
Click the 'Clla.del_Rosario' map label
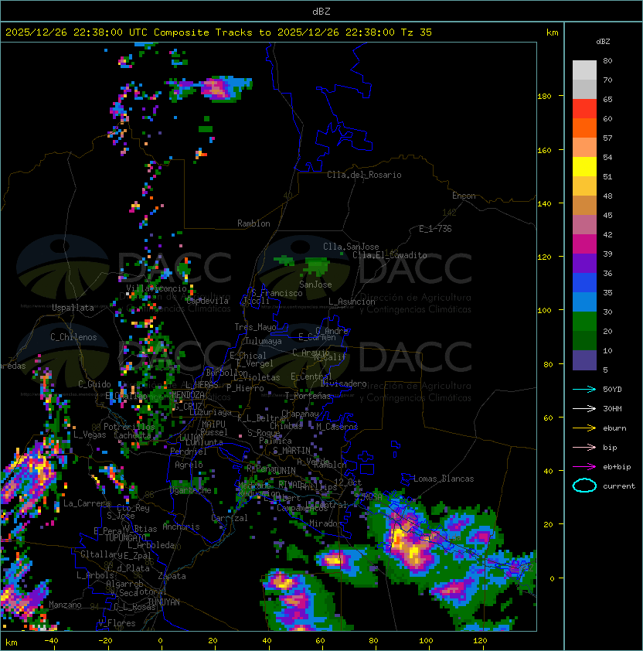[364, 175]
